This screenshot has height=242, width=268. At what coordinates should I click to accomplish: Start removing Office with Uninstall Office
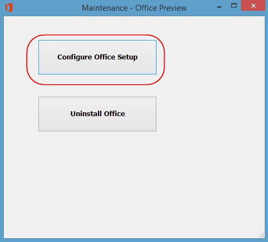[x=97, y=114]
